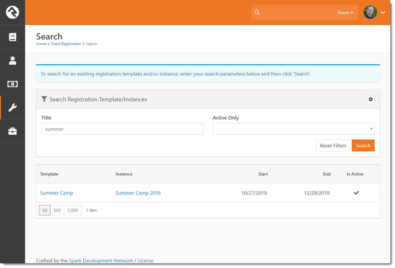395x268 pixels.
Task: Open the Admin briefcase sidebar icon
Action: [x=13, y=131]
